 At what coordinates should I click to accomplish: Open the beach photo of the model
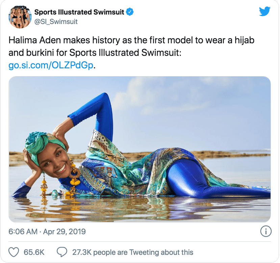139,149
